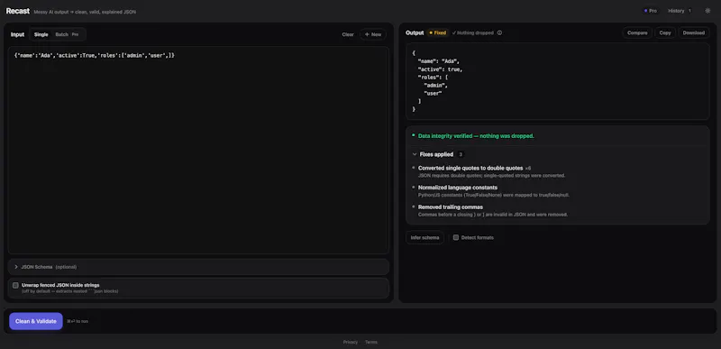721x349 pixels.
Task: Expand the JSON Schema (optional) section
Action: pos(198,267)
